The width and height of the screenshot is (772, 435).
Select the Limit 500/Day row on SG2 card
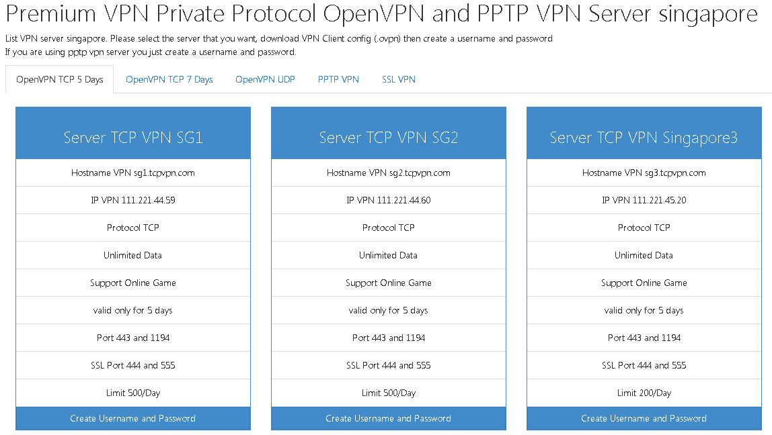pos(388,393)
